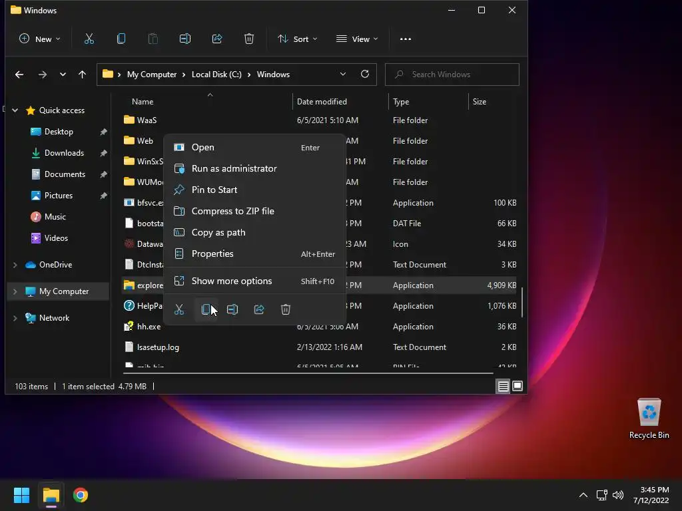Click Local Disk (C:) in the breadcrumb
Viewport: 682px width, 511px height.
point(216,75)
